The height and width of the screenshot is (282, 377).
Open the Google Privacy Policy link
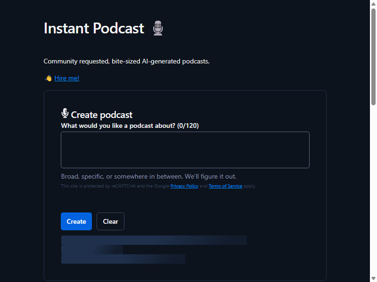tap(184, 186)
